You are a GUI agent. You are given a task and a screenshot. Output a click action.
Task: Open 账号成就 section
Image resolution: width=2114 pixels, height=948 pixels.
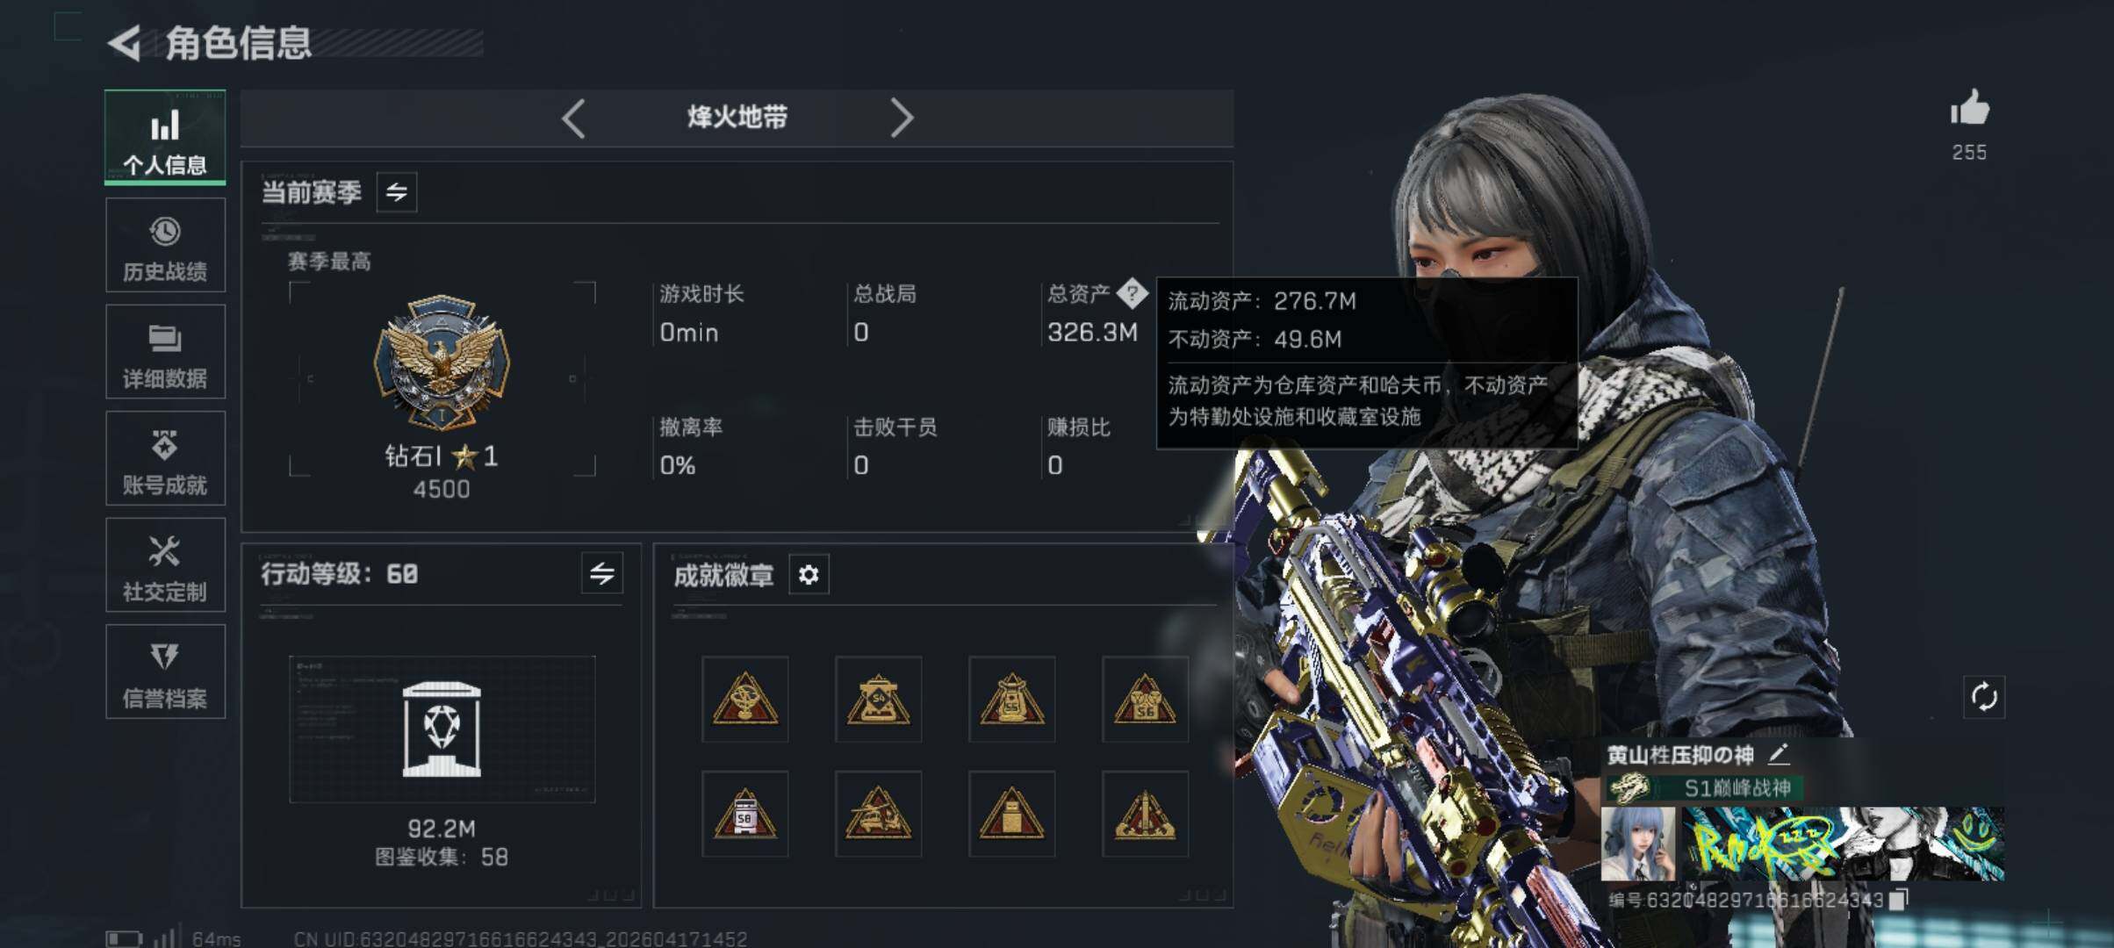(165, 458)
